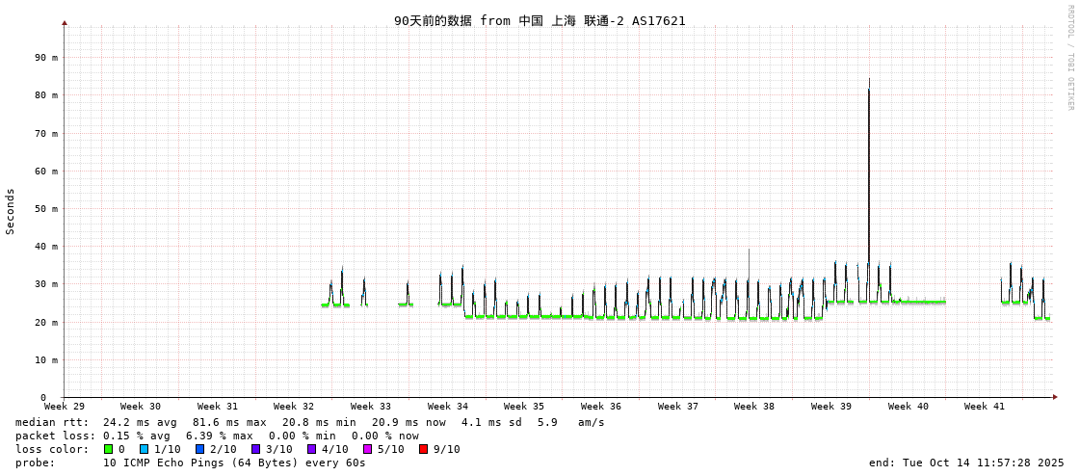Click the graph title mentioning AS17621
The image size is (1080, 476).
tap(540, 20)
